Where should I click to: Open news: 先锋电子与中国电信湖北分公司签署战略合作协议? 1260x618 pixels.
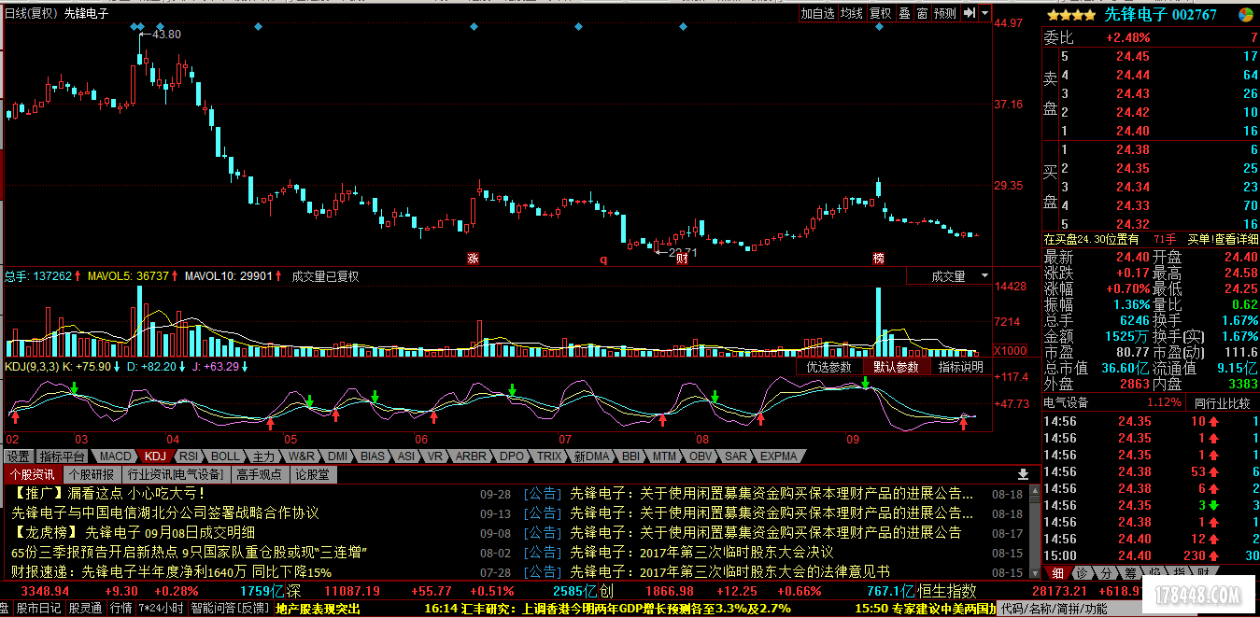click(165, 513)
